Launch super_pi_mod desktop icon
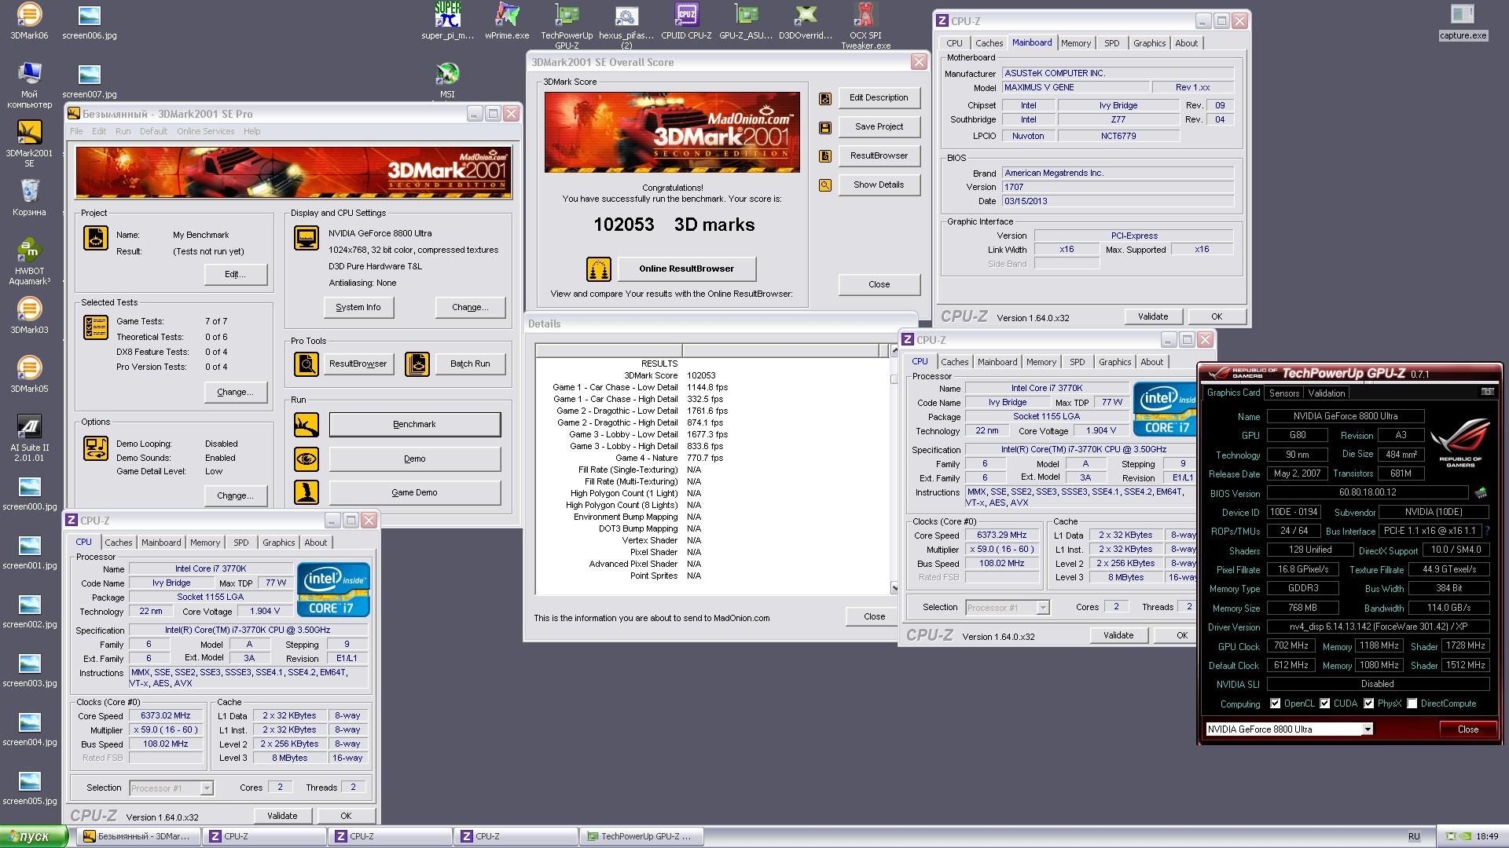This screenshot has height=848, width=1509. (x=447, y=21)
